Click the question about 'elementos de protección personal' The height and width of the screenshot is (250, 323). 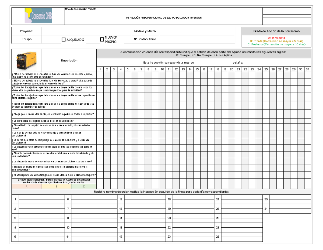(x=54, y=89)
